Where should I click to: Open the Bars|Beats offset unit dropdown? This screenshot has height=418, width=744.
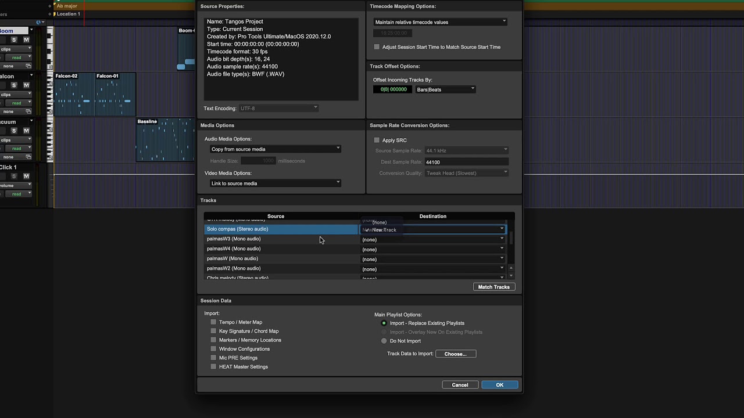[445, 89]
